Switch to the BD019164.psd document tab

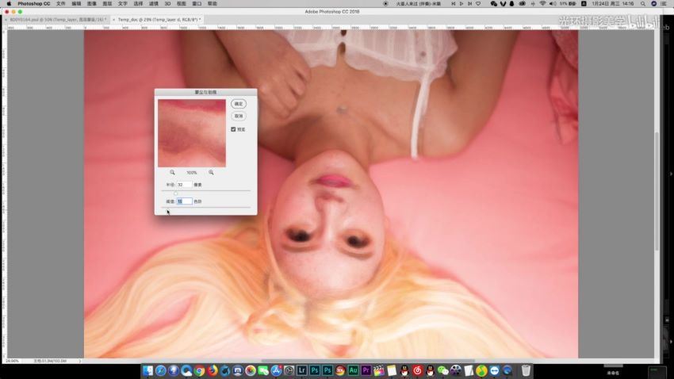[x=56, y=19]
